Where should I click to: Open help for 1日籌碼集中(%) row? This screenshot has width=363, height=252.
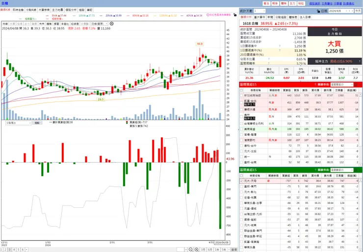(x=280, y=50)
